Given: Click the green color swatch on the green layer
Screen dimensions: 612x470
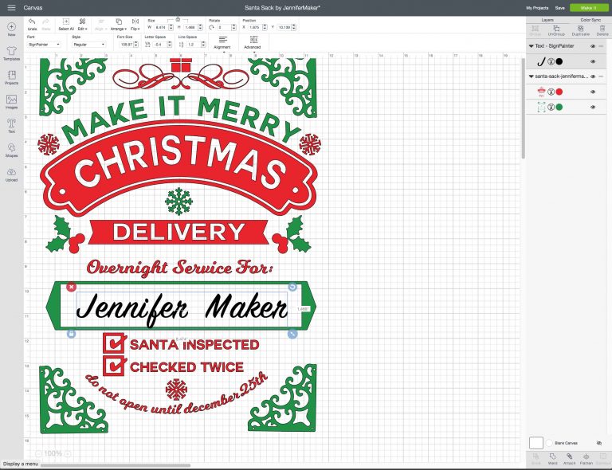Looking at the screenshot, I should point(559,107).
